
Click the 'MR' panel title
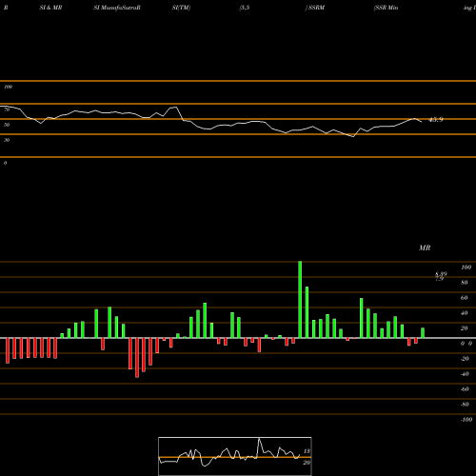click(x=425, y=248)
